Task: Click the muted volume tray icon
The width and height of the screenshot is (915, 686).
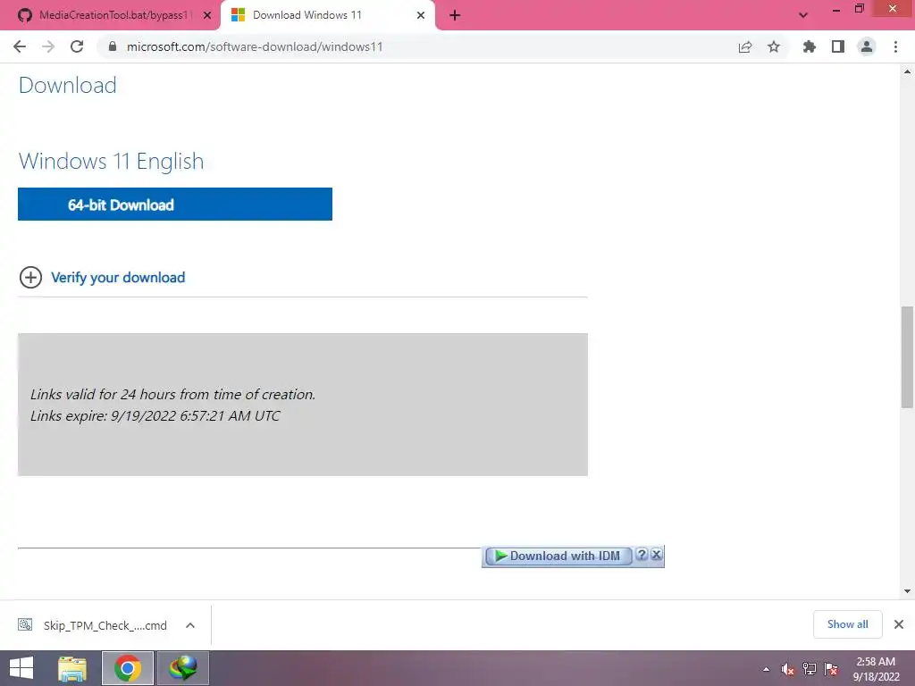Action: pos(788,669)
